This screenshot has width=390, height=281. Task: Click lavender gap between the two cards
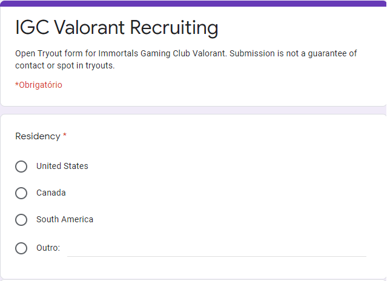(x=193, y=110)
